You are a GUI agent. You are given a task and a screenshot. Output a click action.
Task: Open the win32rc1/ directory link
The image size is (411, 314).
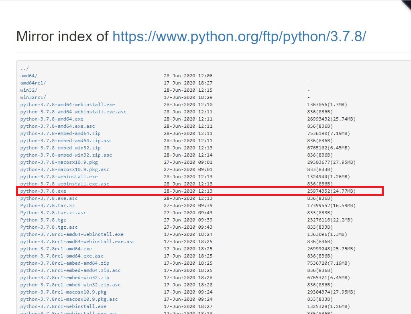pyautogui.click(x=33, y=97)
